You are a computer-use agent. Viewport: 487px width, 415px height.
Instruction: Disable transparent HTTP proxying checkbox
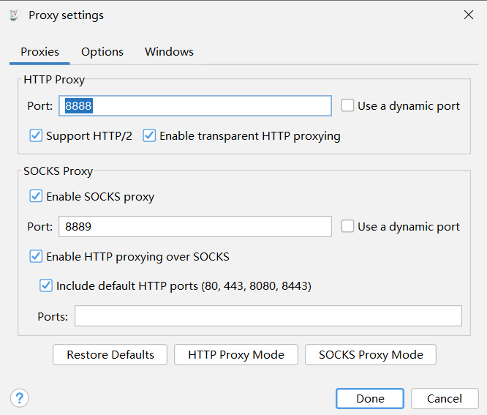point(149,136)
